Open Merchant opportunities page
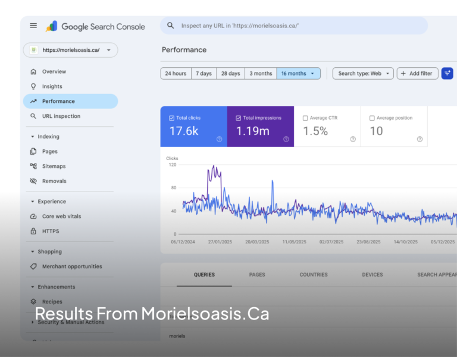The height and width of the screenshot is (357, 457). [71, 267]
